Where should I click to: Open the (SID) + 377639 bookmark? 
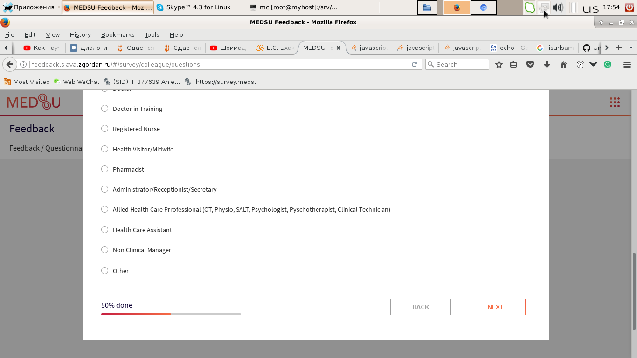142,82
